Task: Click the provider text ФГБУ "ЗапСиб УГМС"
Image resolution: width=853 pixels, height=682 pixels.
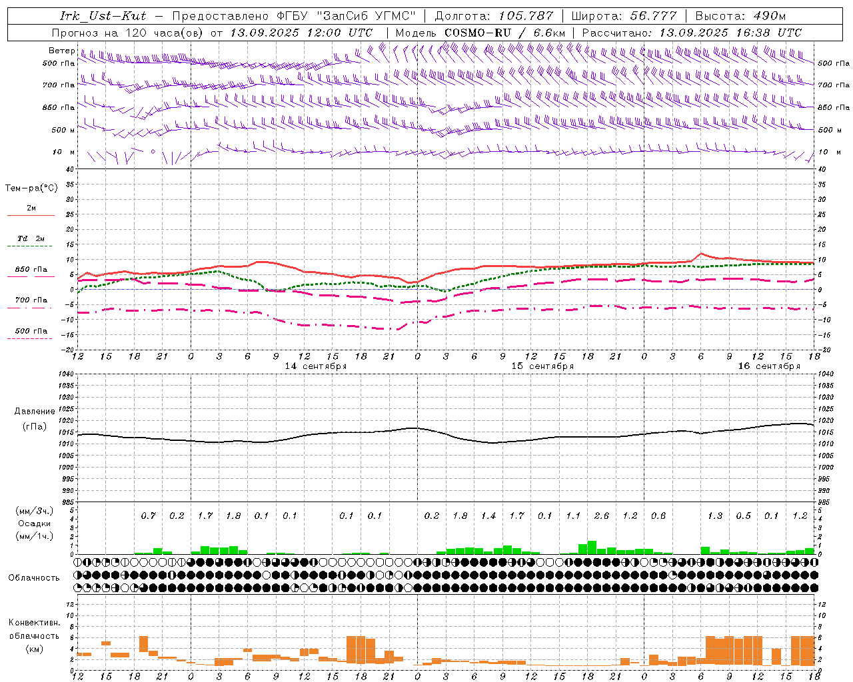Action: (x=347, y=16)
